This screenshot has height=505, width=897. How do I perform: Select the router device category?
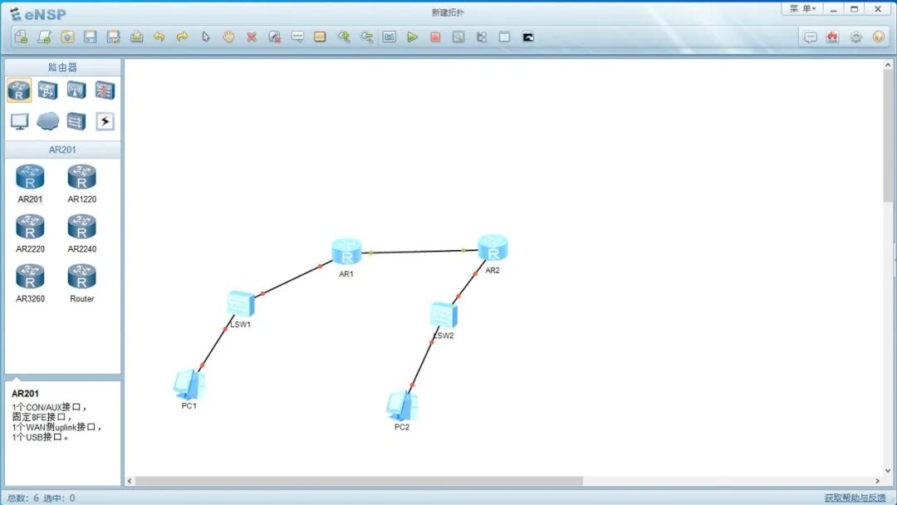click(19, 91)
